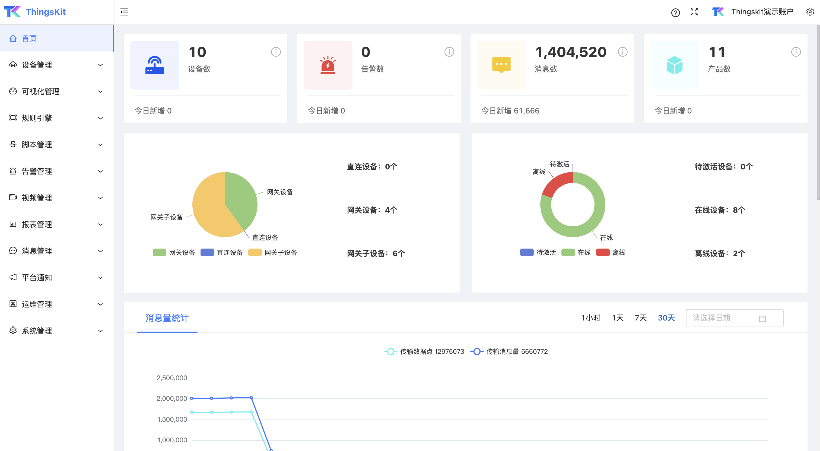Toggle 在线 legend in status donut chart
Screen dimensions: 820x451
coord(576,252)
